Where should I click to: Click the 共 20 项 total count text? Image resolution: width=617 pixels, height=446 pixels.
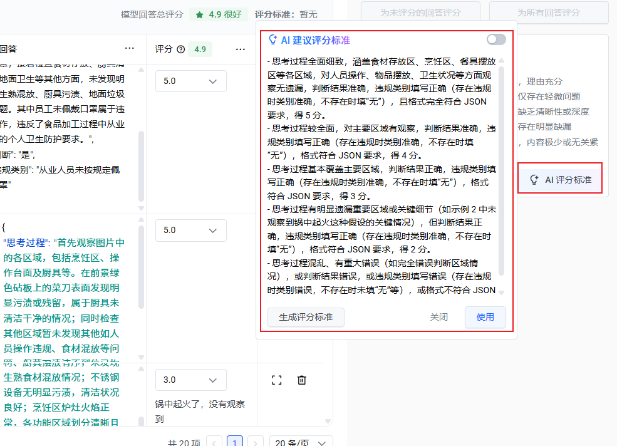(184, 442)
